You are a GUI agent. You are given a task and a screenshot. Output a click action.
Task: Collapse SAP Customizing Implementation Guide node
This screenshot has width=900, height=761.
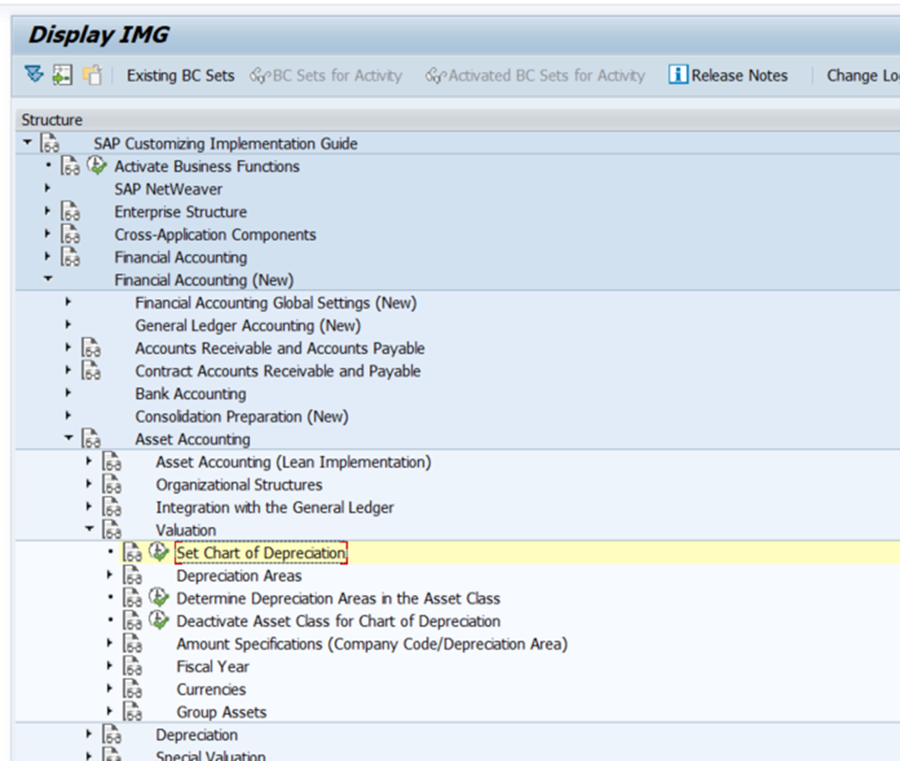tap(27, 141)
